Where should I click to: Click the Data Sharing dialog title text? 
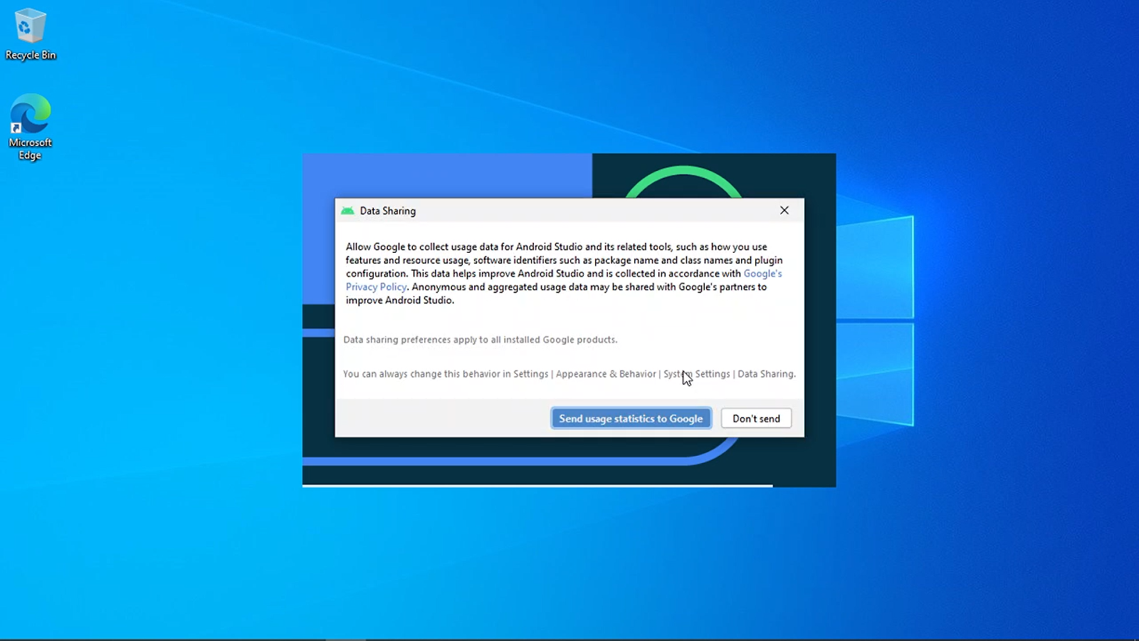tap(387, 211)
